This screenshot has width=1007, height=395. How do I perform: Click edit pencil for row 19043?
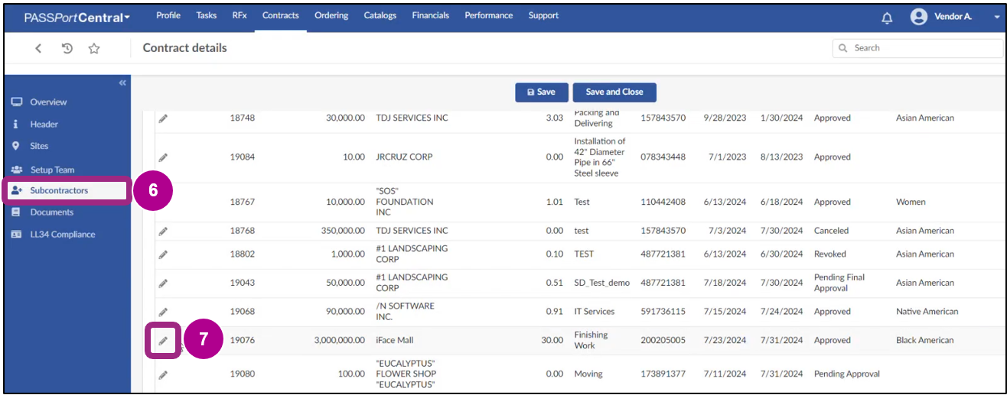pyautogui.click(x=163, y=283)
